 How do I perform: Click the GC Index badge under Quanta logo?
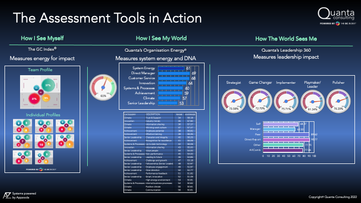pos(338,24)
